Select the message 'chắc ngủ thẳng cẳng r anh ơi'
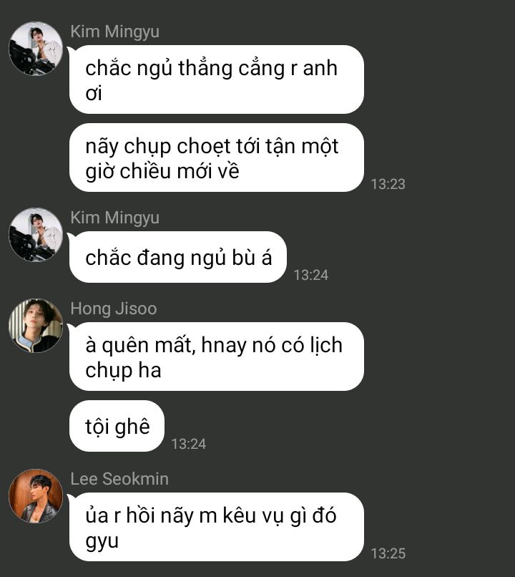515x577 pixels. coord(217,79)
